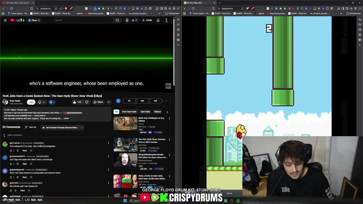363x204 pixels.
Task: Reload the YouTube browser page
Action: tap(12, 8)
